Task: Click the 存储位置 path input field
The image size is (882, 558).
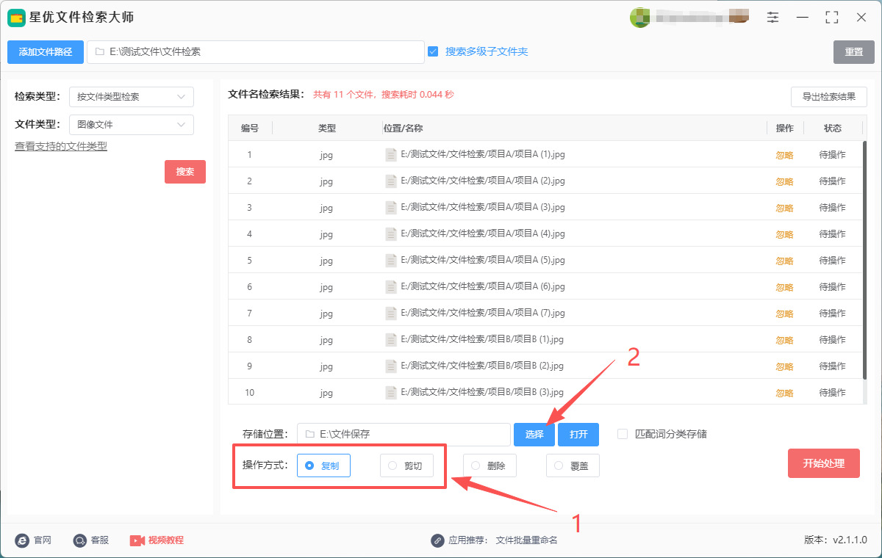Action: (x=404, y=435)
